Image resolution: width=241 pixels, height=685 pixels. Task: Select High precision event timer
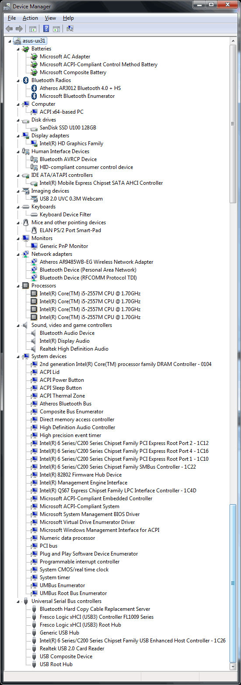(x=70, y=435)
